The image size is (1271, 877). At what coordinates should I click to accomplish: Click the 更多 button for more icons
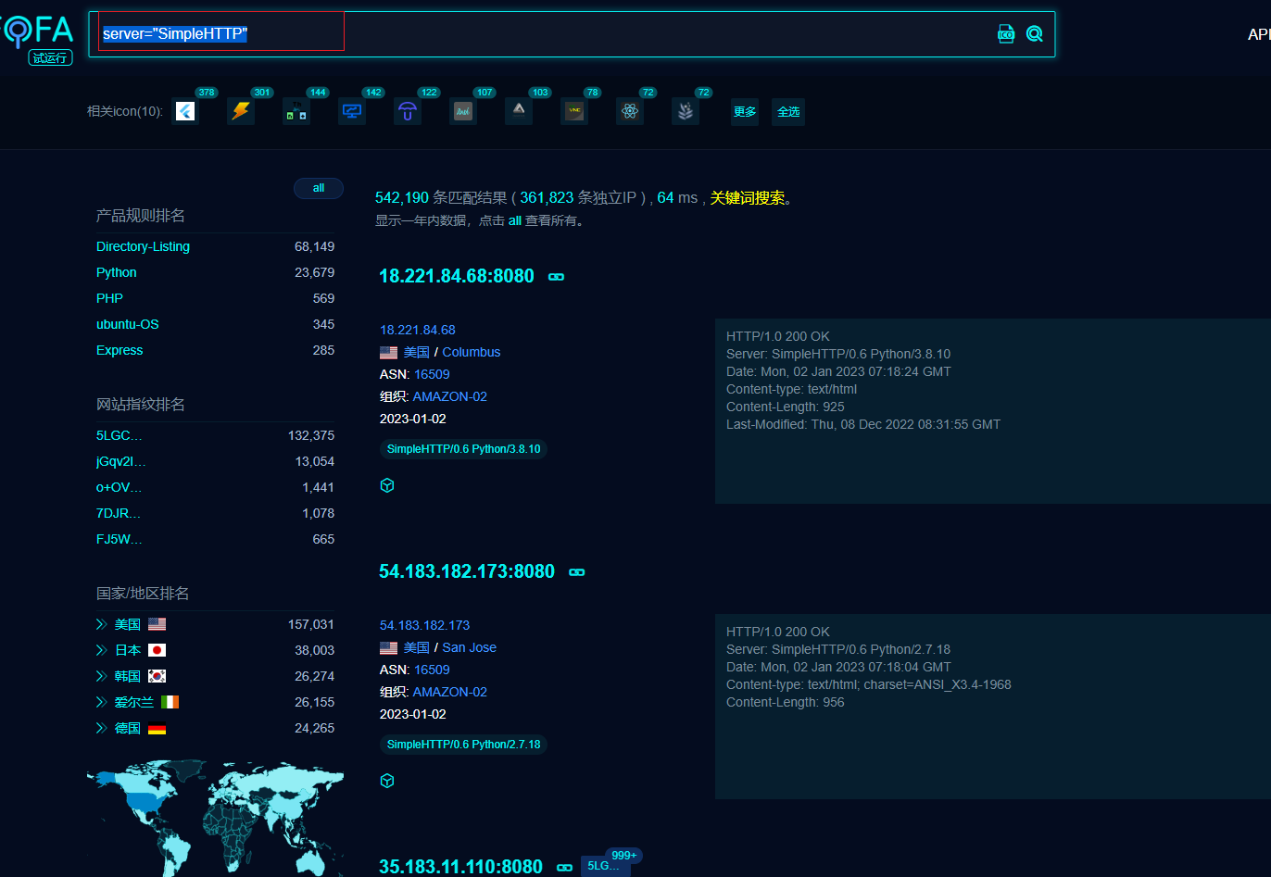click(745, 111)
